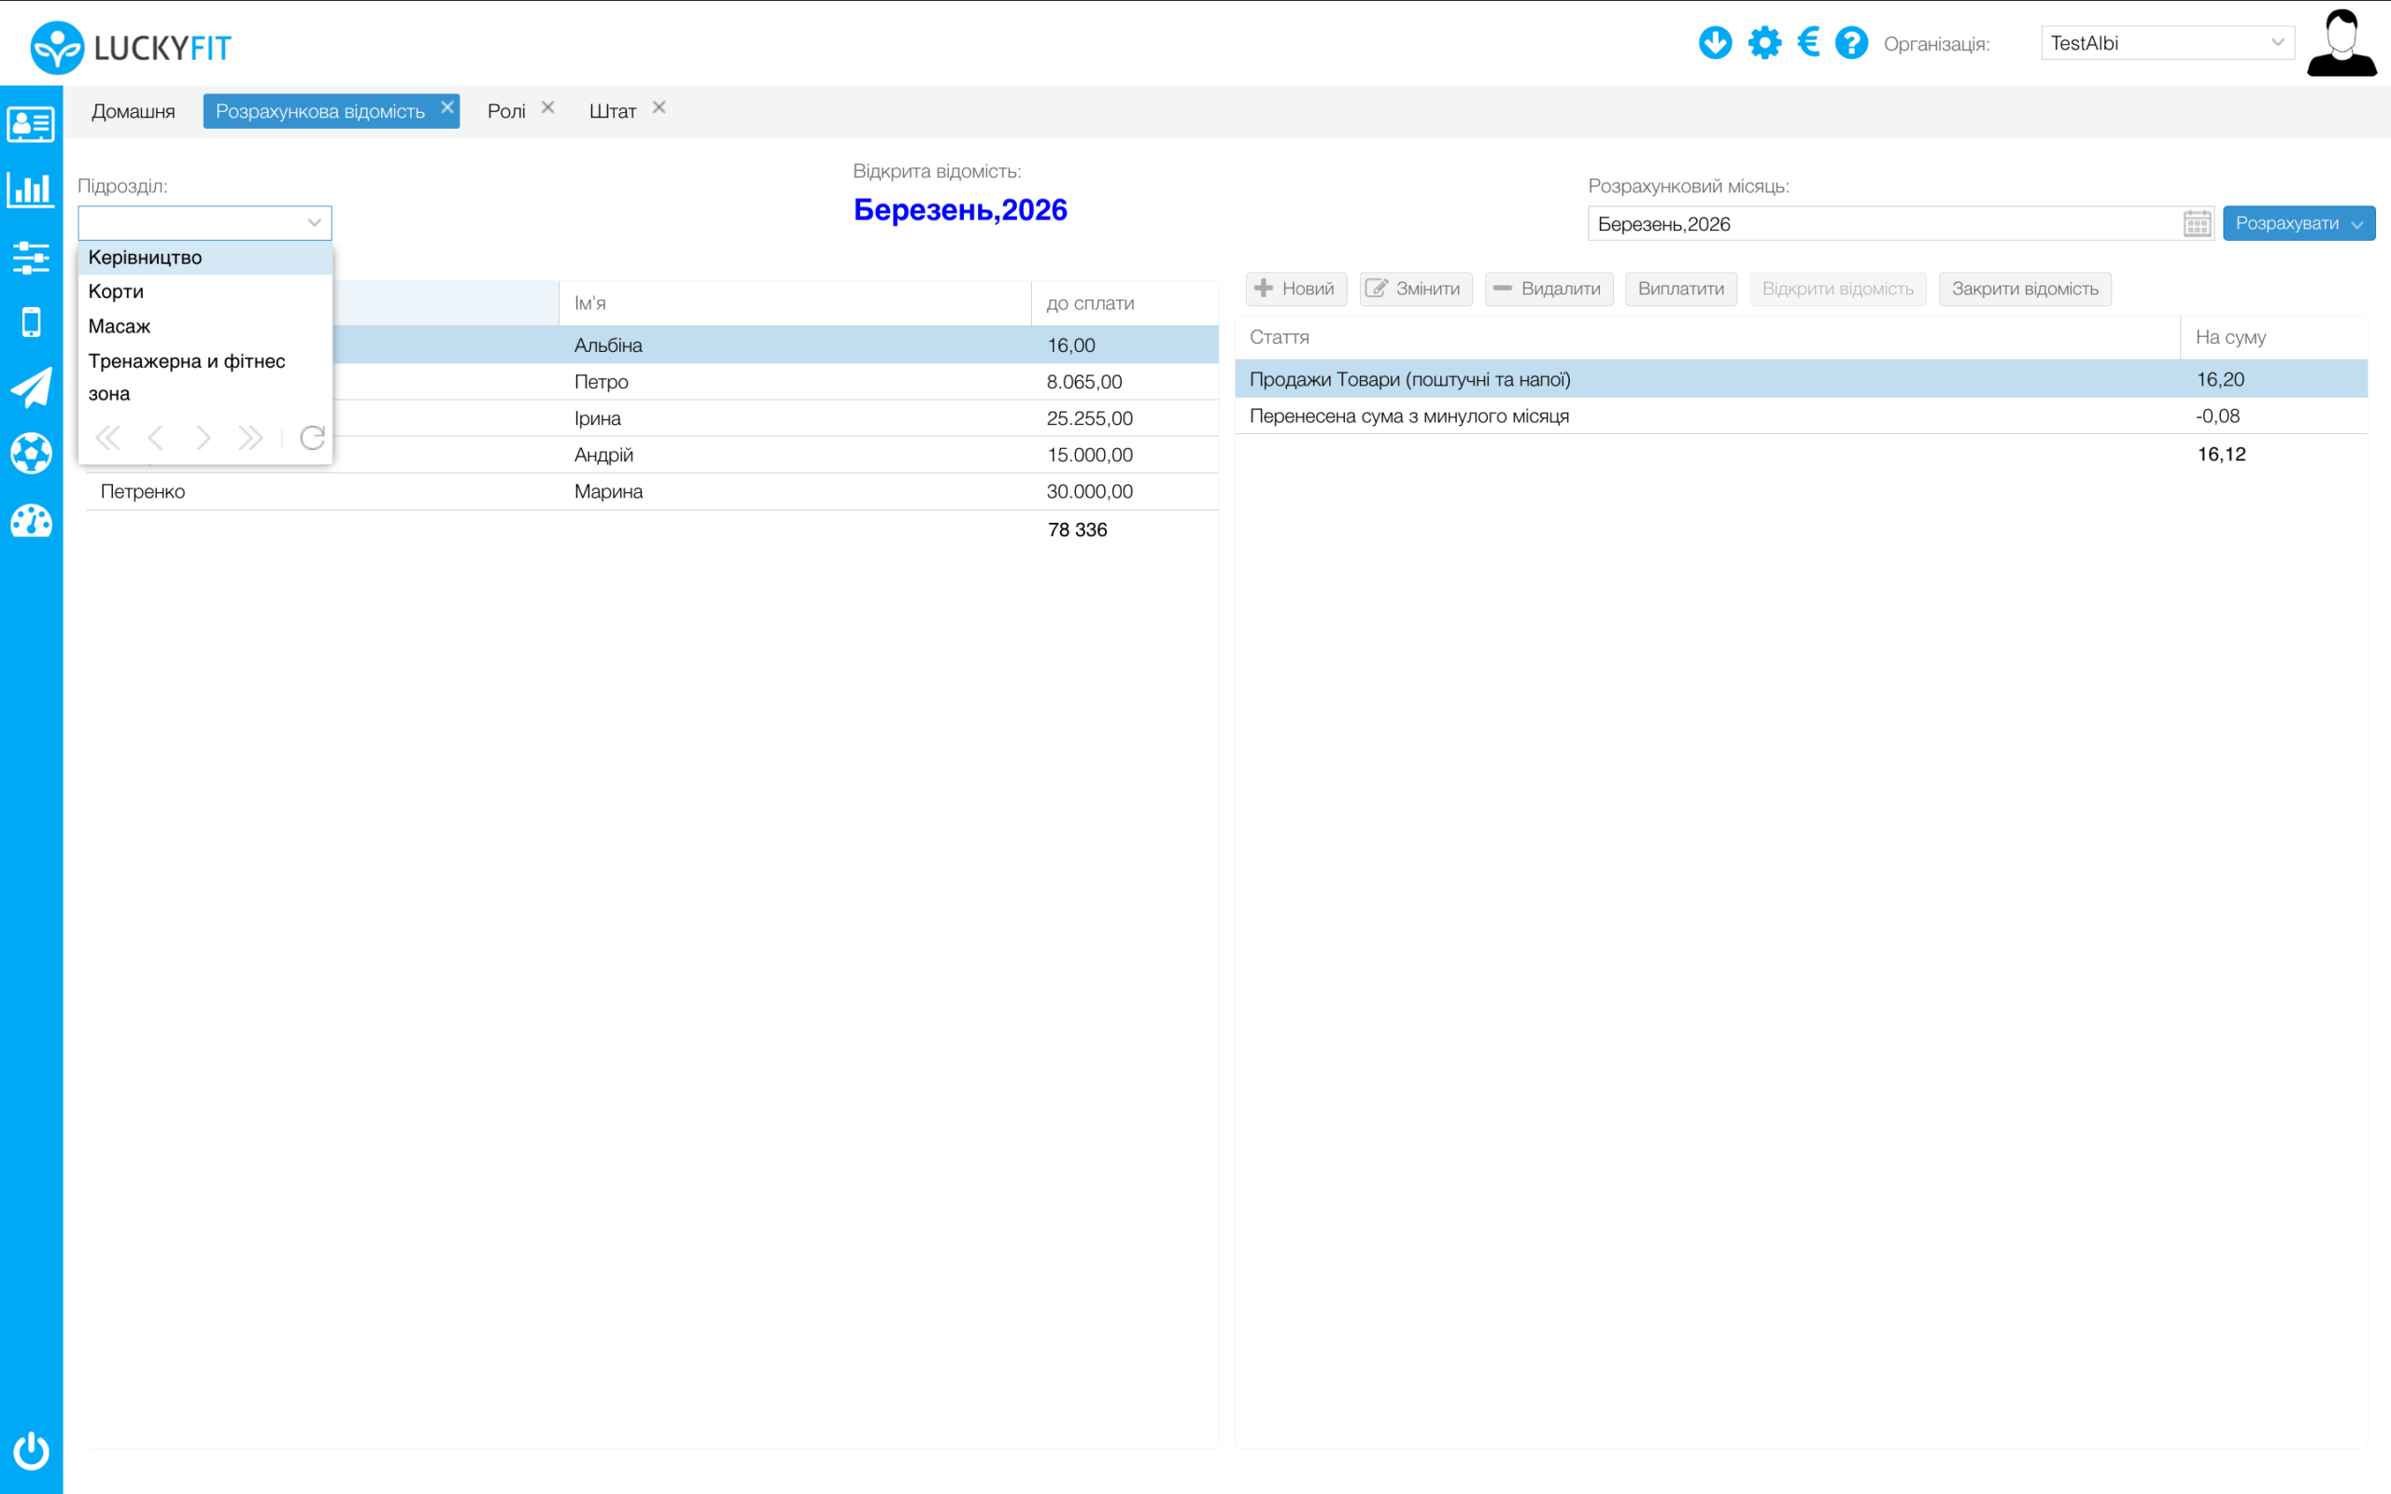Click the euro currency icon

(1808, 43)
